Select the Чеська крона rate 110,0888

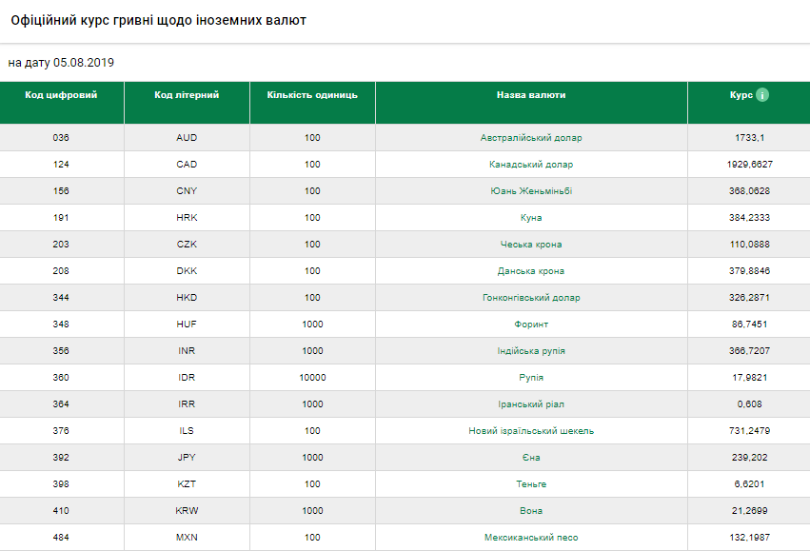pyautogui.click(x=749, y=245)
